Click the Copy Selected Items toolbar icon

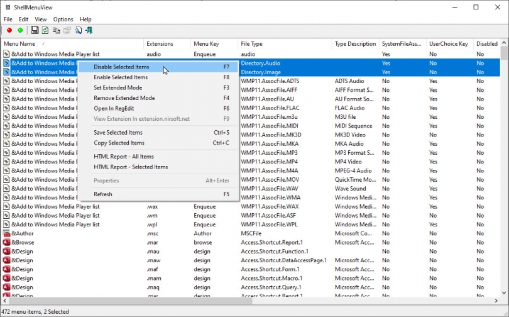coord(56,30)
